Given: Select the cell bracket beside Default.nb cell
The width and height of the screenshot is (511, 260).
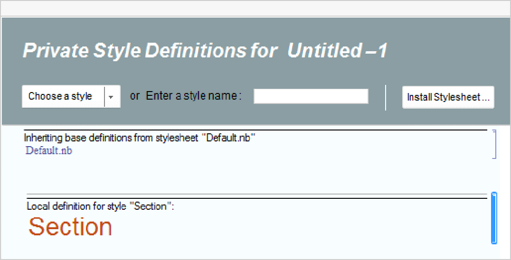Looking at the screenshot, I should (x=494, y=144).
